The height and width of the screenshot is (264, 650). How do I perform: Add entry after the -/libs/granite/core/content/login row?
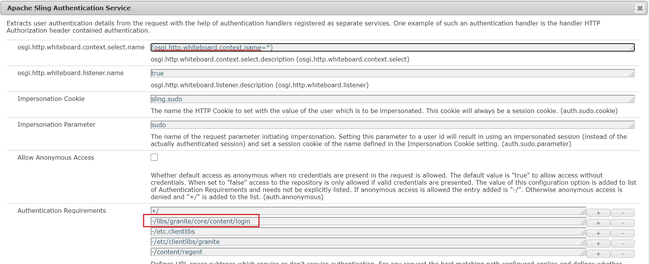tap(598, 223)
